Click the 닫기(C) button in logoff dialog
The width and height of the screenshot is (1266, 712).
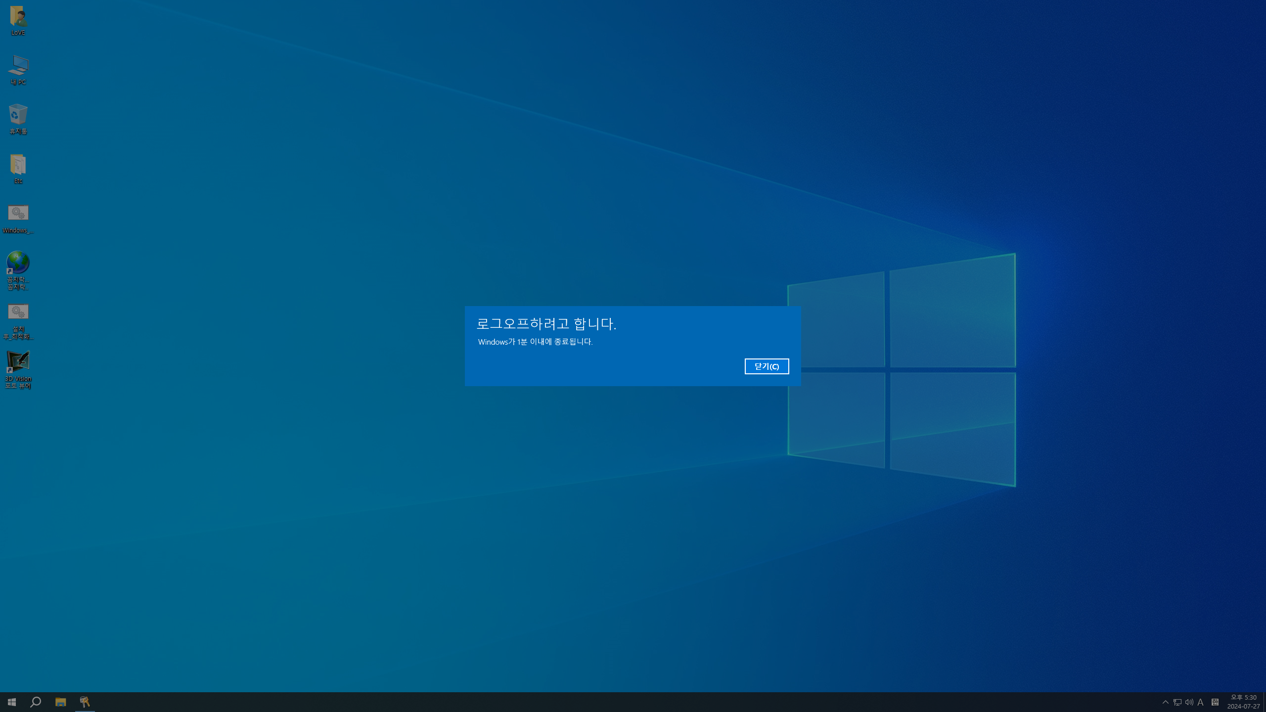point(767,366)
